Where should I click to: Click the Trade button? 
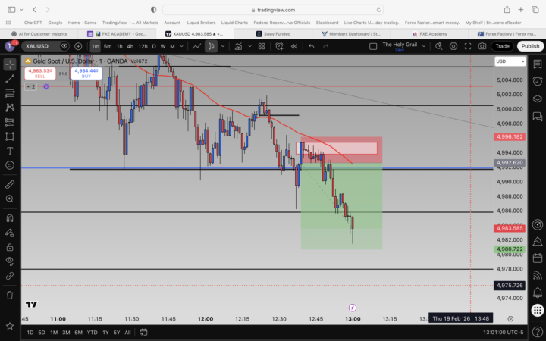tap(503, 46)
